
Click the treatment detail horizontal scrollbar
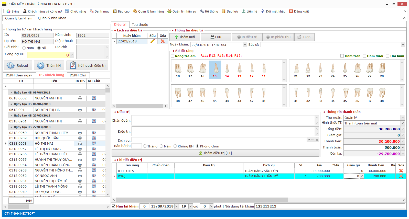[x=202, y=200]
